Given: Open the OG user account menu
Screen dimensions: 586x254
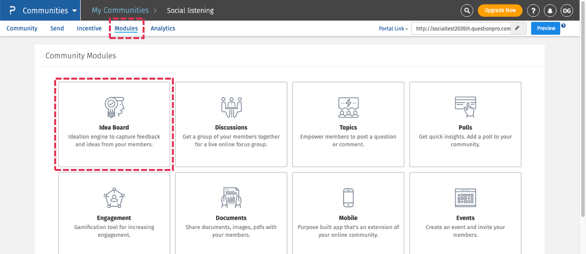Looking at the screenshot, I should (566, 10).
